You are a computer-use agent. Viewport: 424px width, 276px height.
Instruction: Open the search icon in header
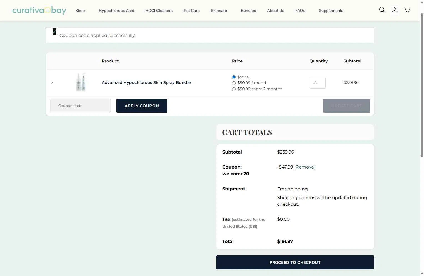point(382,10)
